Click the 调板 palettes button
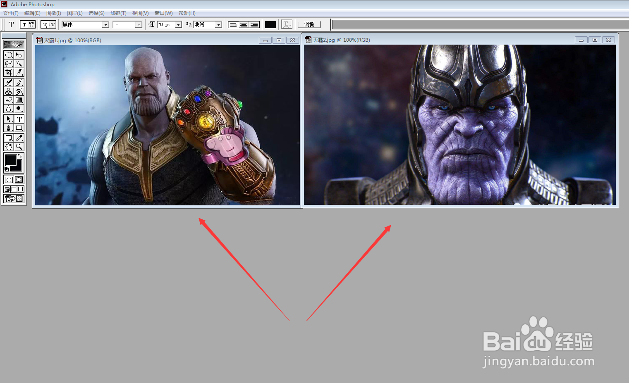The image size is (629, 383). (309, 24)
